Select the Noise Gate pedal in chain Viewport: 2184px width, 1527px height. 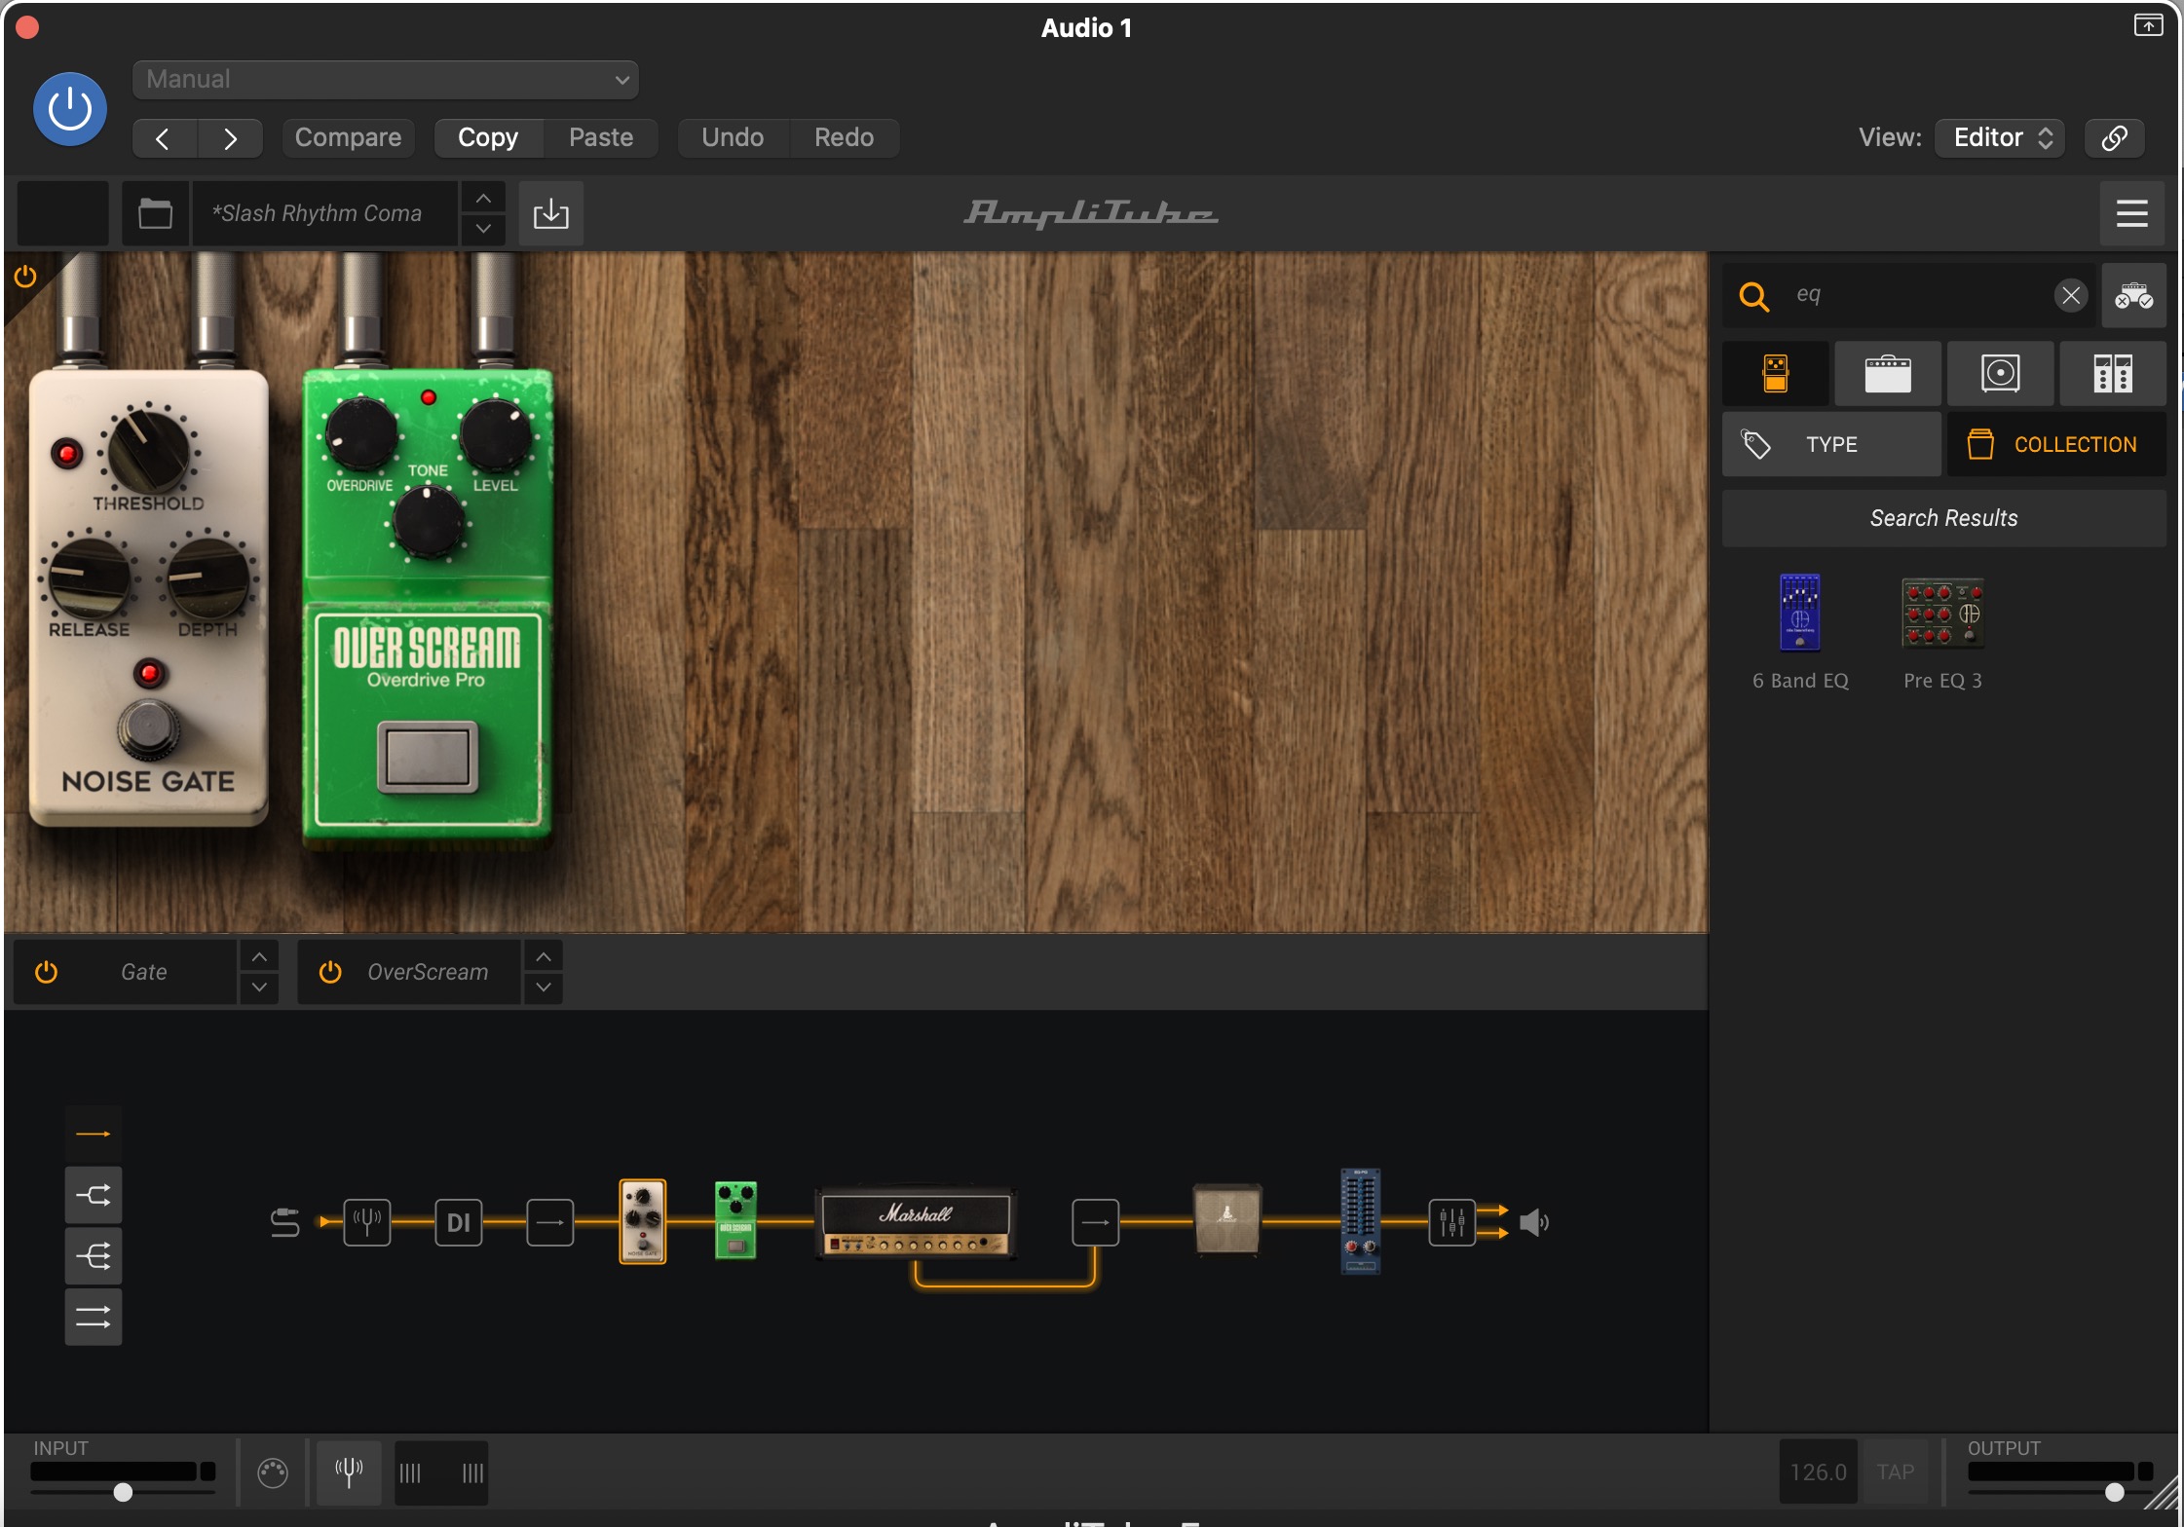[643, 1221]
